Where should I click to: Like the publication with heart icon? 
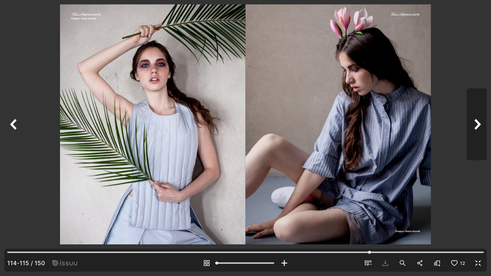tap(454, 263)
